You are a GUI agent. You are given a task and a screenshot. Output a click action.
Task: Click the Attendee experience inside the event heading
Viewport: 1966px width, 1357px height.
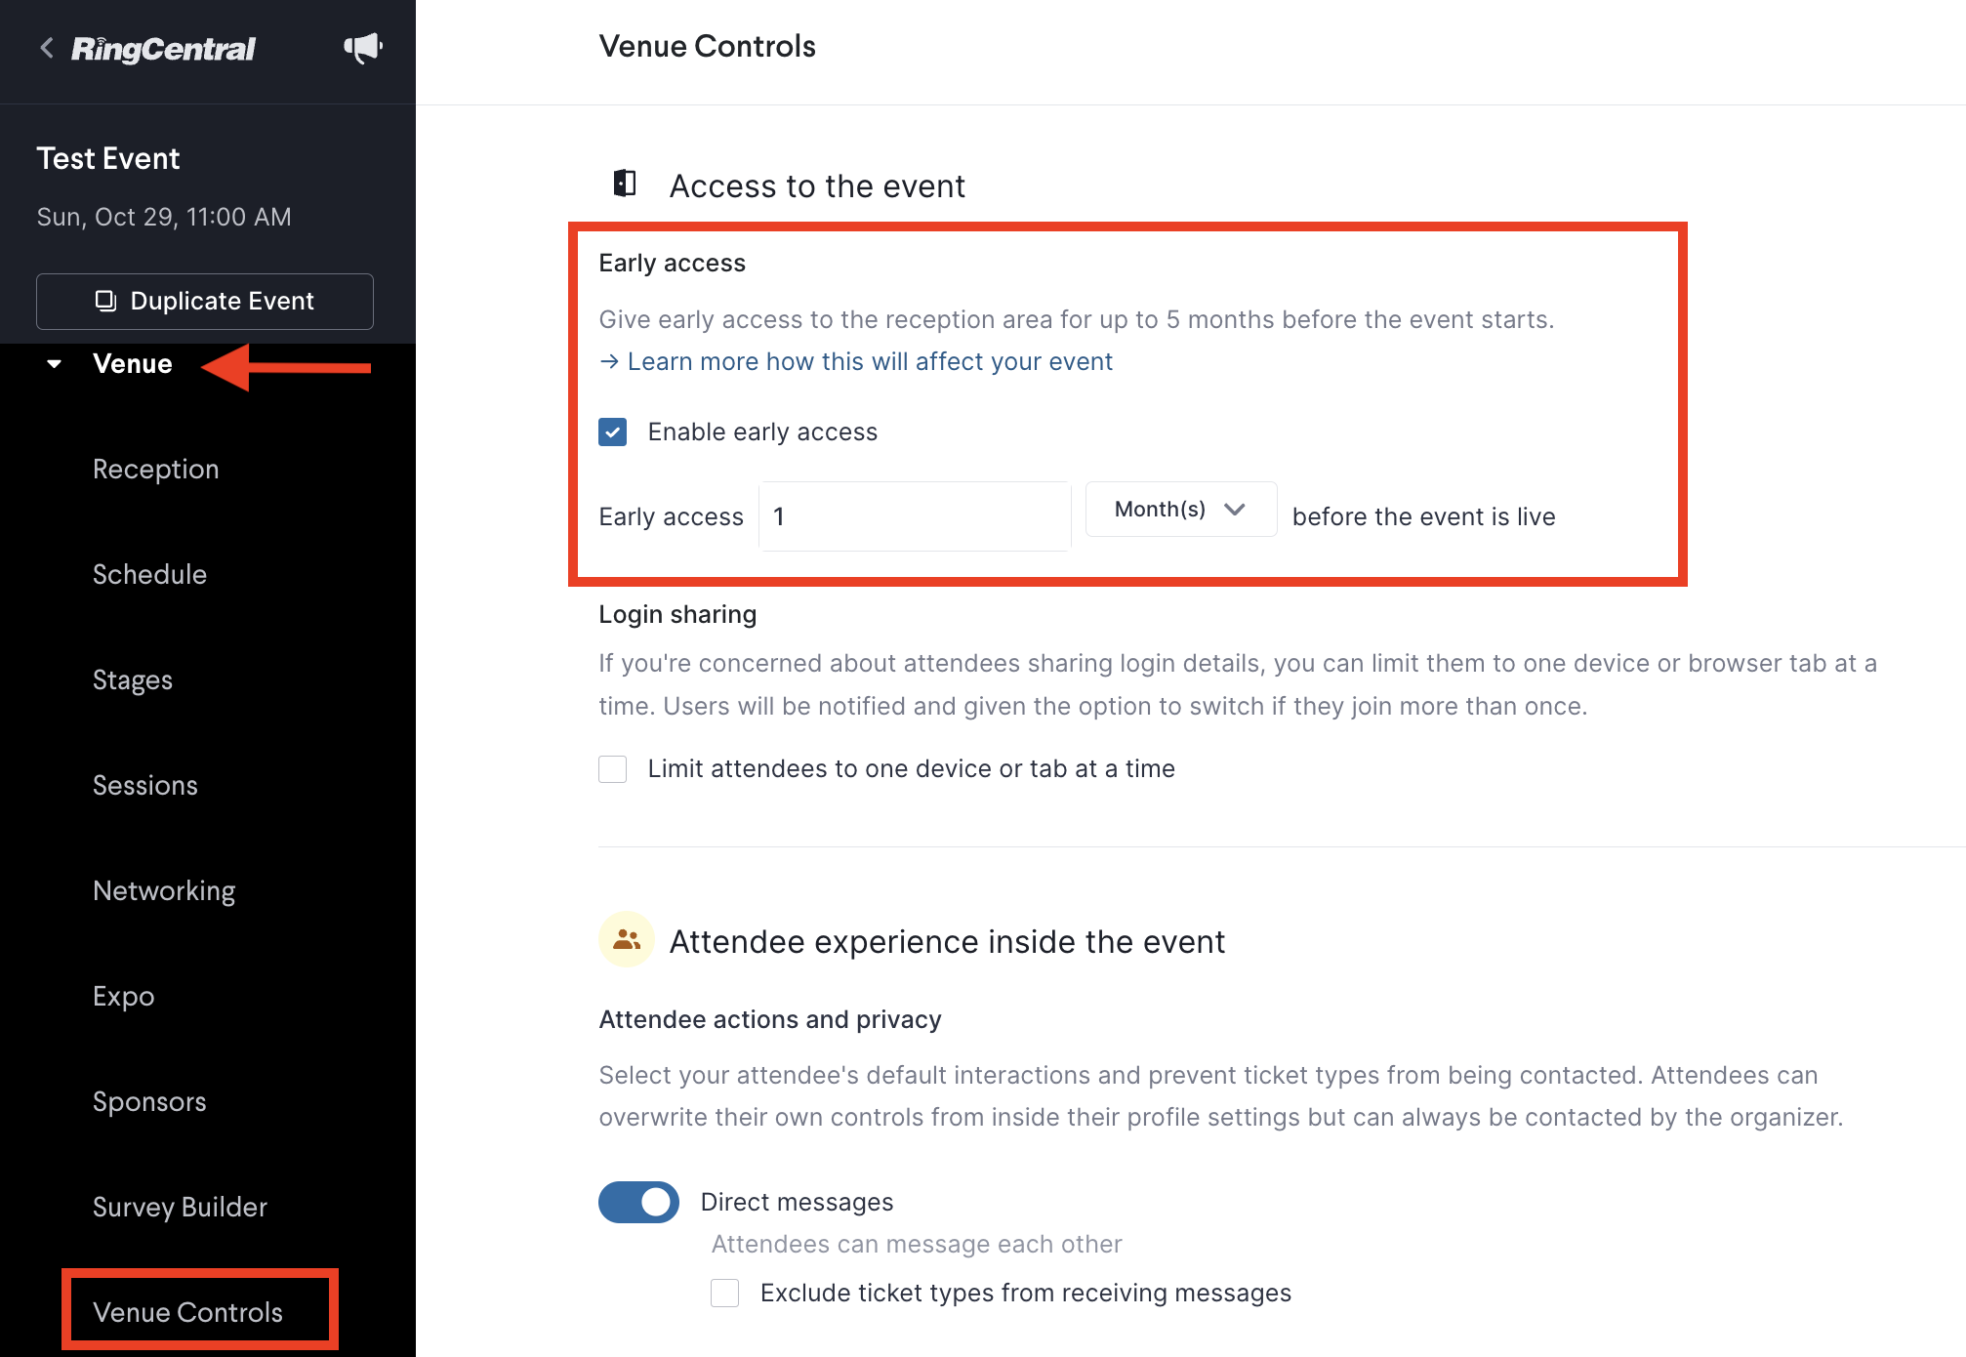pyautogui.click(x=947, y=941)
